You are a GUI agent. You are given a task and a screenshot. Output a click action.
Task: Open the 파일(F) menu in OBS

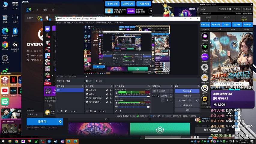point(59,22)
